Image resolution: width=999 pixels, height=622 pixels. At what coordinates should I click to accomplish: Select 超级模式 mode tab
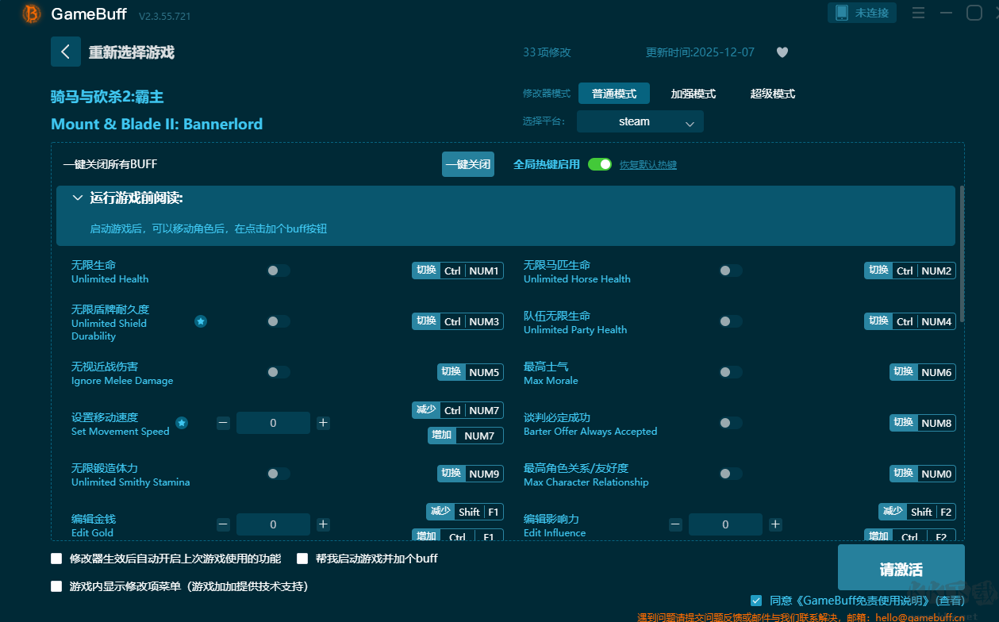(773, 94)
